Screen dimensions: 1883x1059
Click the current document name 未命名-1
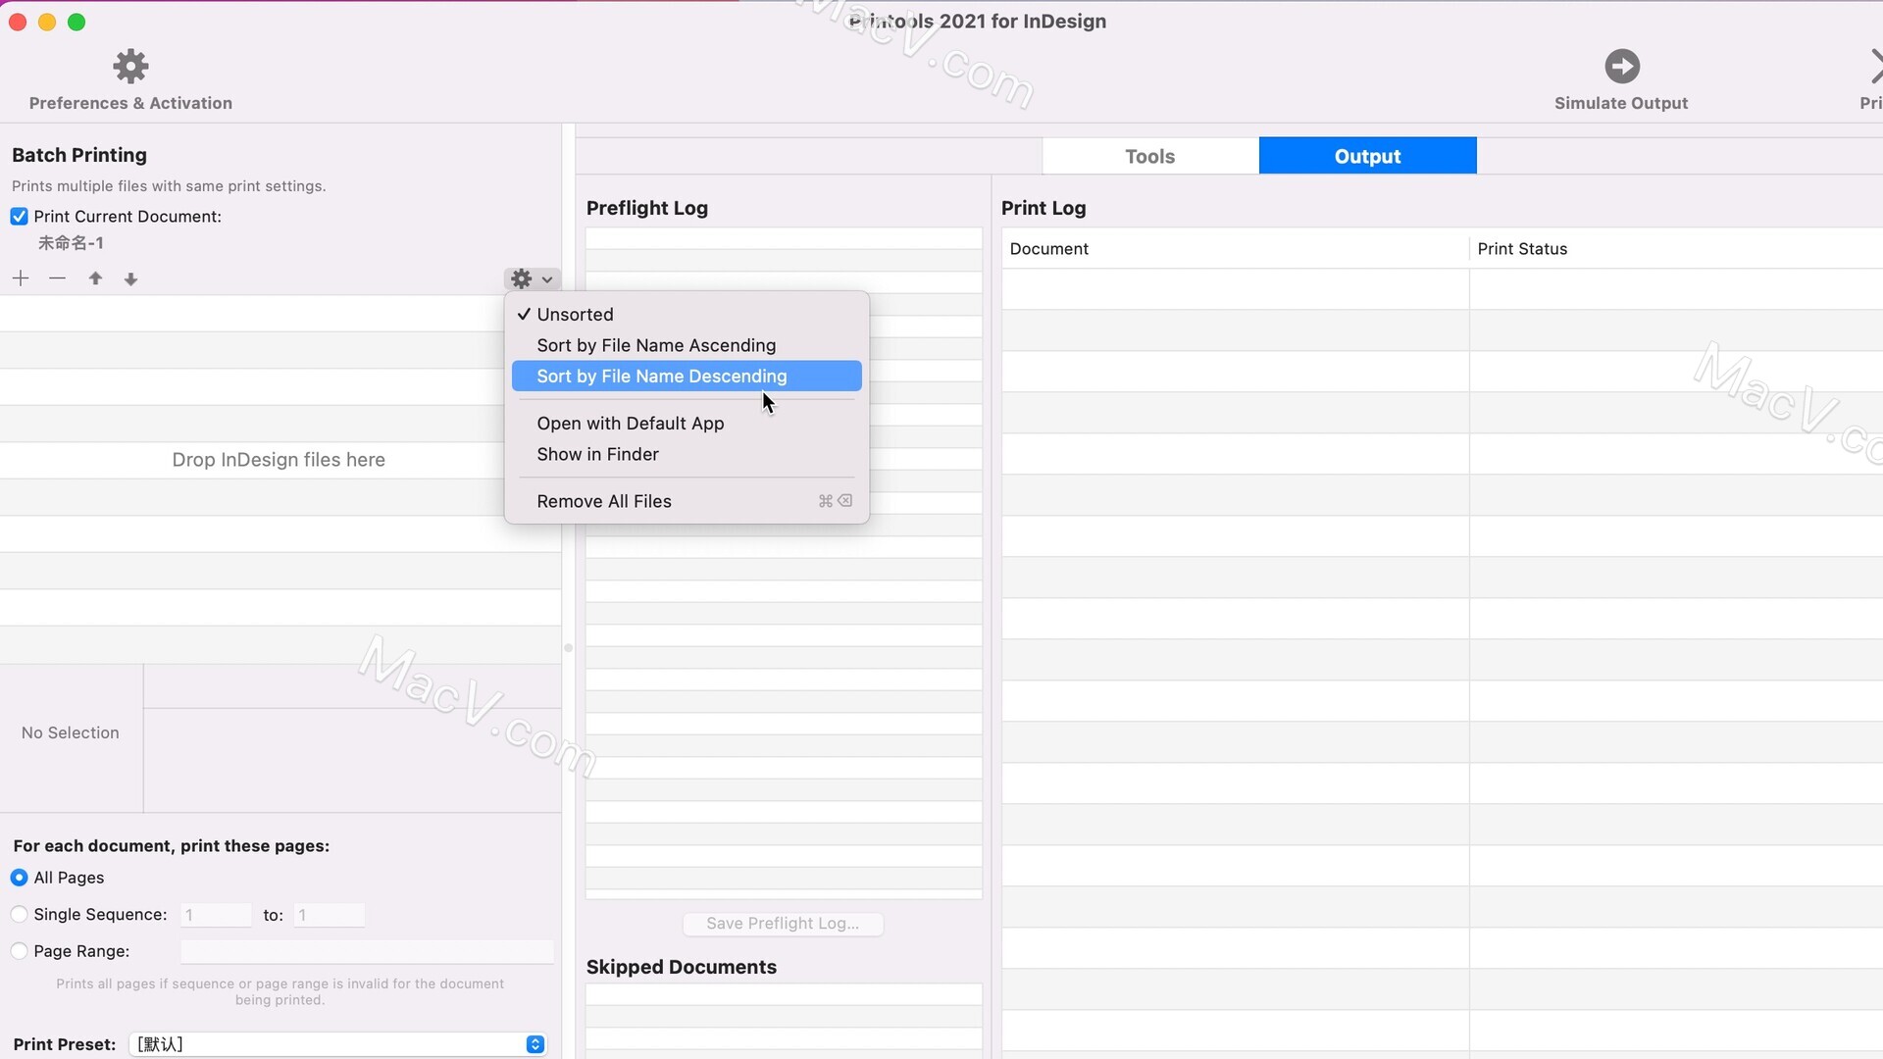click(x=71, y=243)
